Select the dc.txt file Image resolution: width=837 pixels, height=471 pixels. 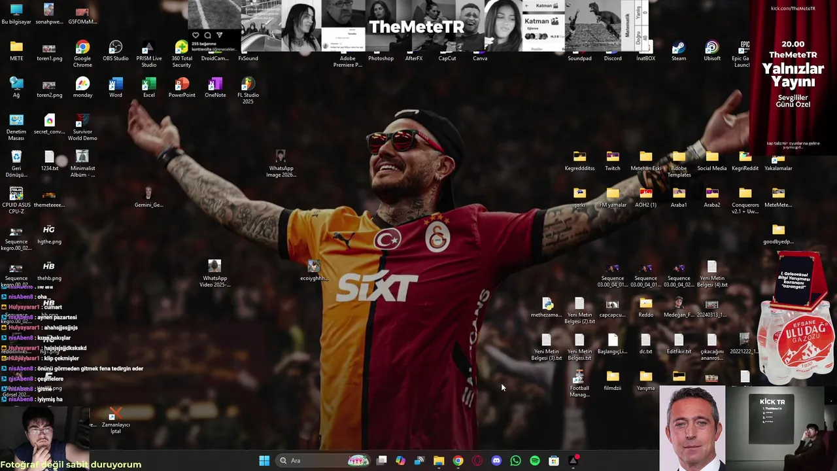tap(646, 343)
